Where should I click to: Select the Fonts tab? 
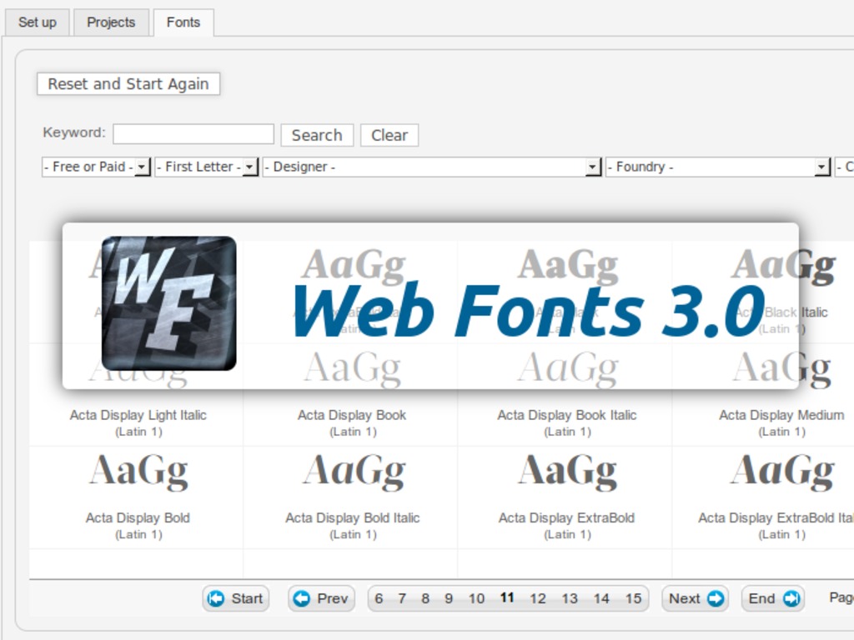pos(183,22)
